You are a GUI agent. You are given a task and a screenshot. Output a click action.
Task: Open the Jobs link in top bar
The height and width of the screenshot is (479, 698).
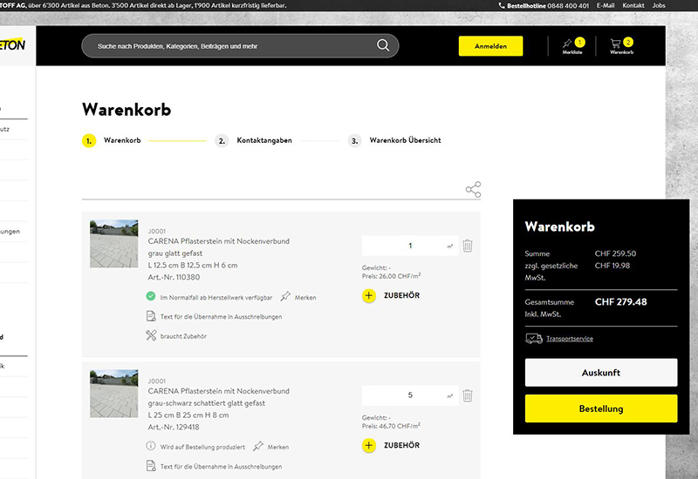click(659, 5)
